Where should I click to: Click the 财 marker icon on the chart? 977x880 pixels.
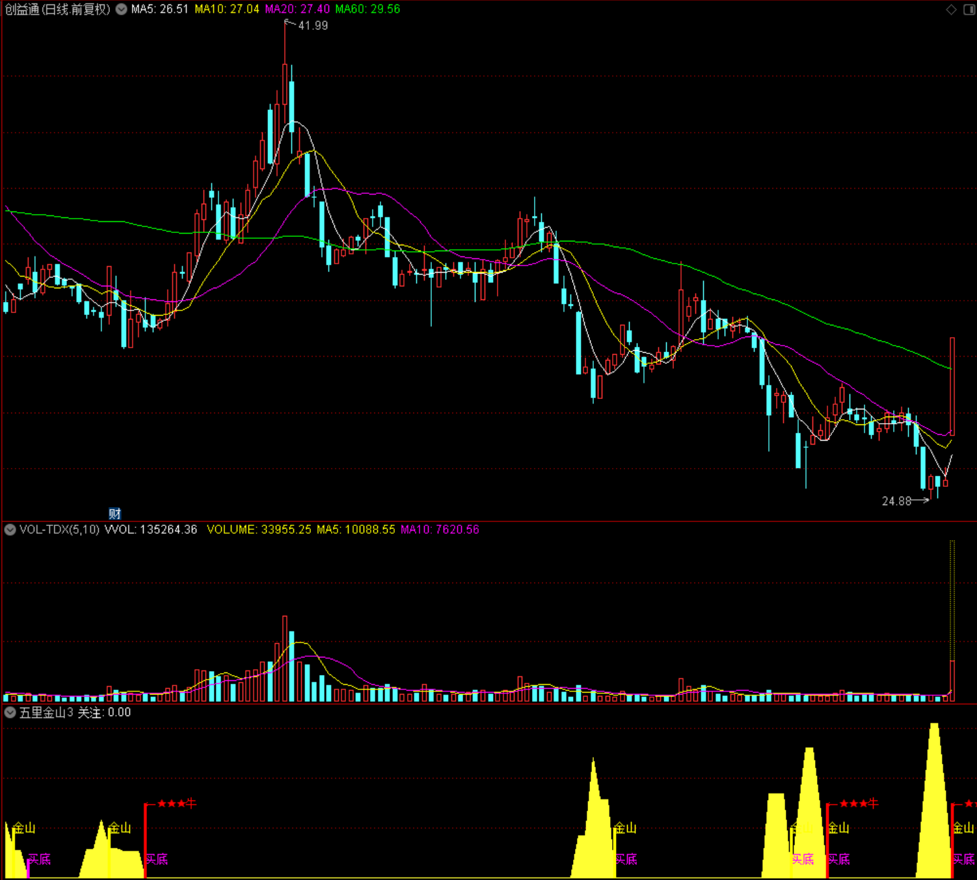(x=114, y=514)
